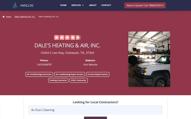Click the half-filled fifth rating star
The height and width of the screenshot is (119, 191).
[78, 37]
